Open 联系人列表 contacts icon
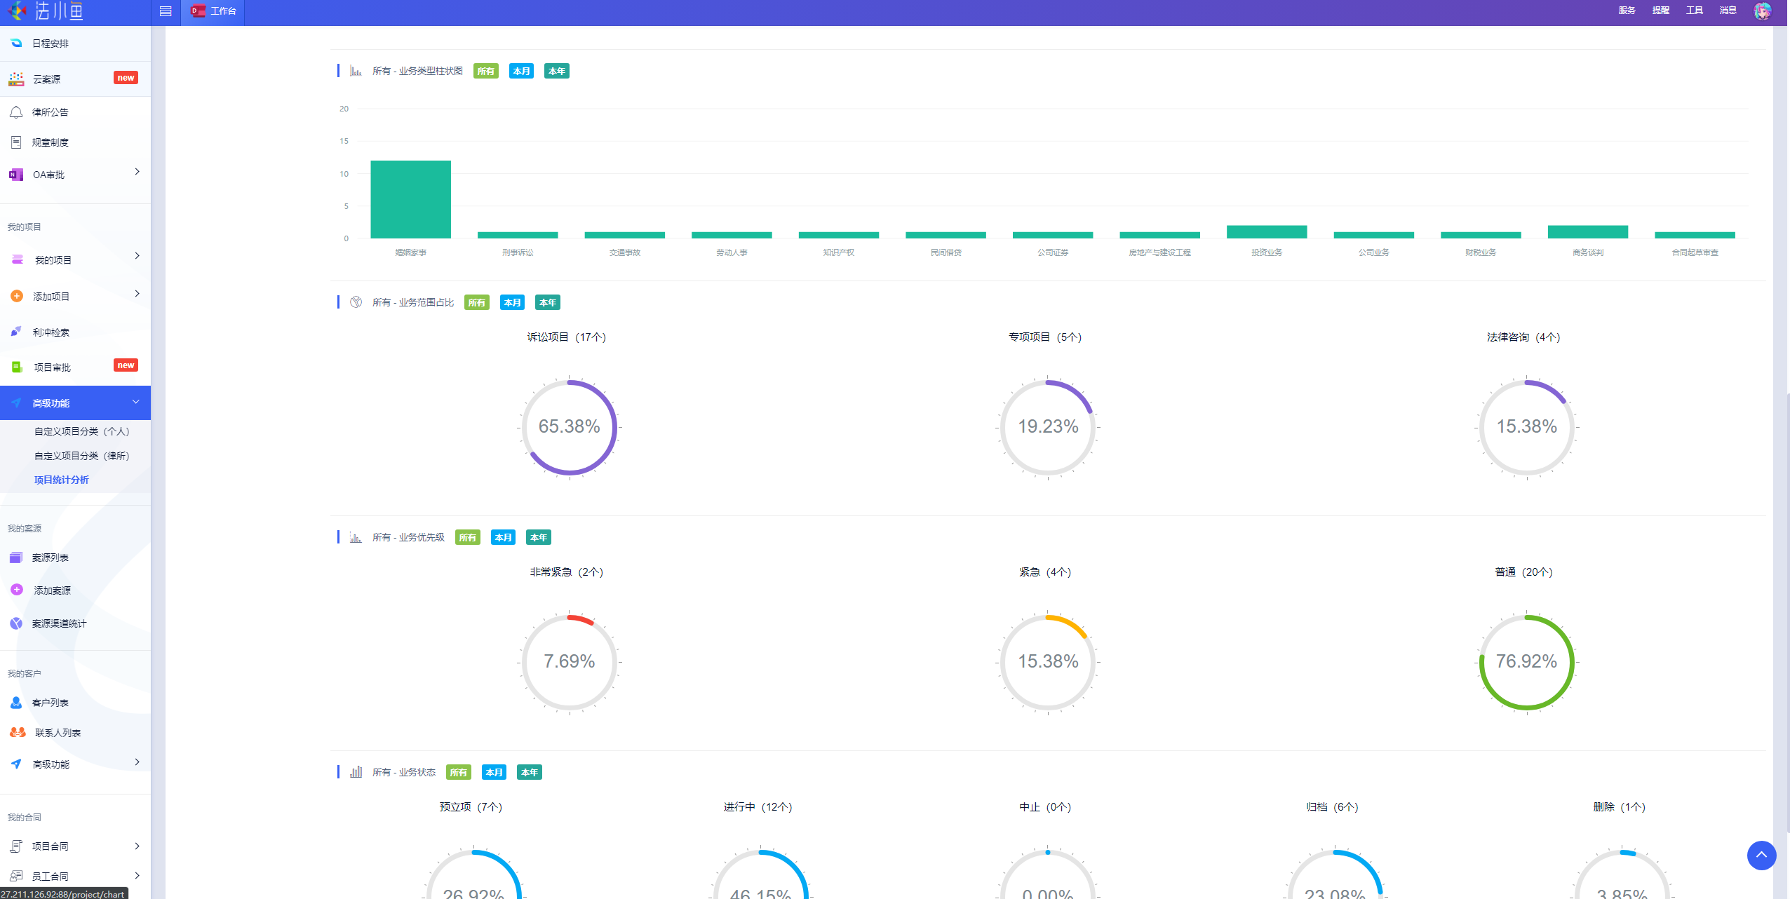Image resolution: width=1790 pixels, height=899 pixels. (x=18, y=732)
